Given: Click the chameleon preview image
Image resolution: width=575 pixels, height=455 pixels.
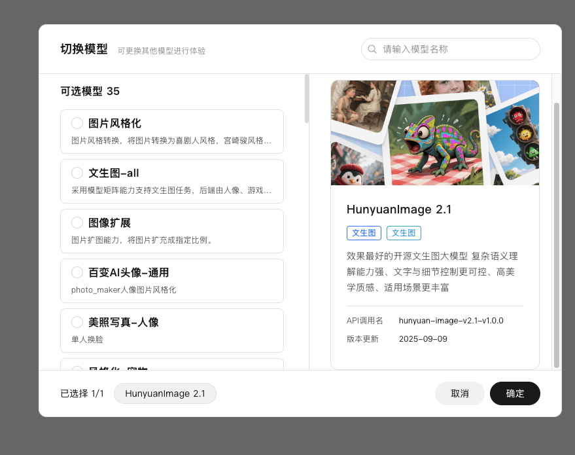Looking at the screenshot, I should coord(435,133).
